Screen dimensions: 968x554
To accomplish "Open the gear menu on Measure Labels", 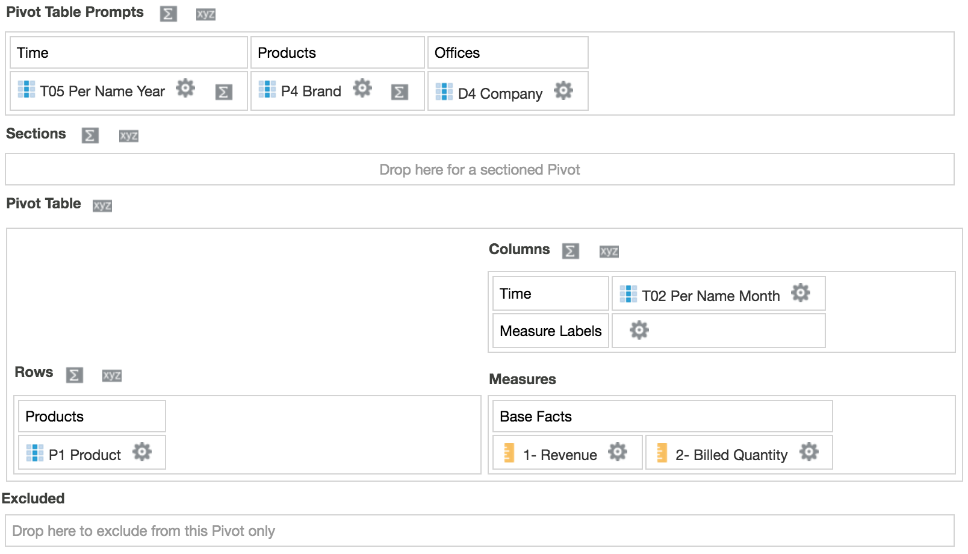I will [x=639, y=330].
